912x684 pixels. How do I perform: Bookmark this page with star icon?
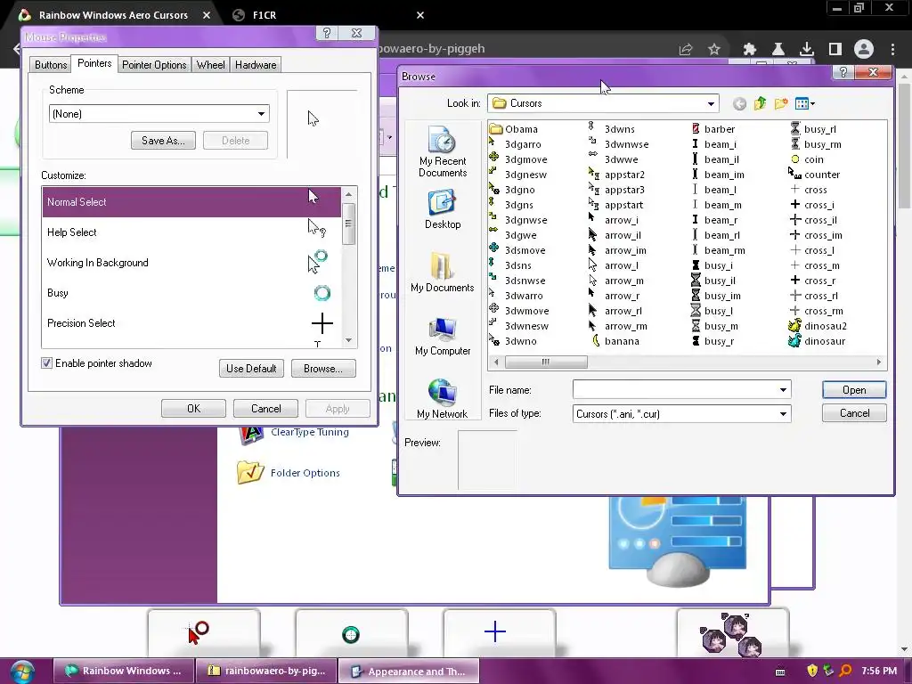pos(714,50)
